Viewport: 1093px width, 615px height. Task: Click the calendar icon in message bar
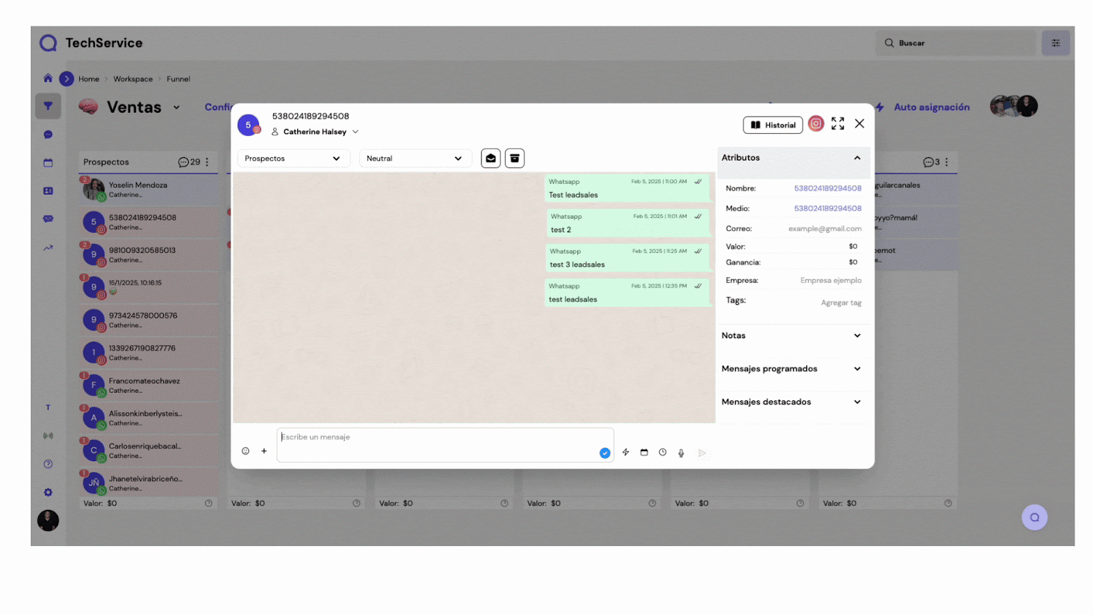(644, 452)
